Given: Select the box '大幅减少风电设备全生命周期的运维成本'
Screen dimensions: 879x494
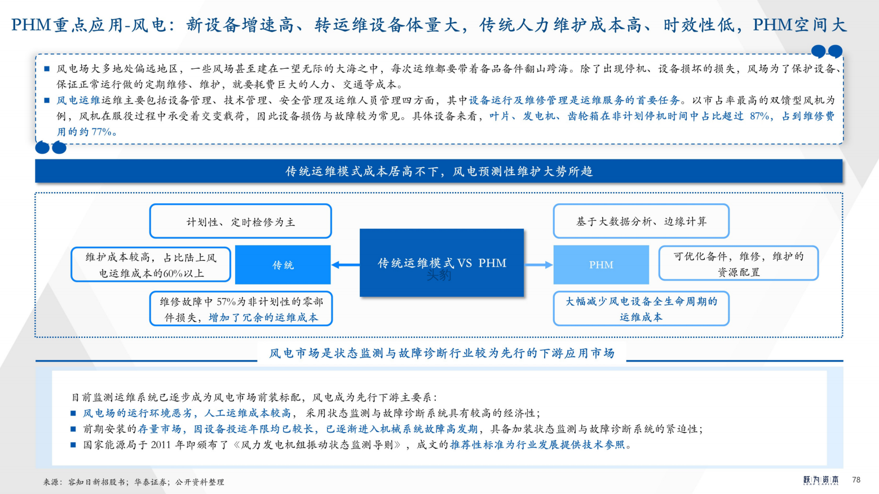Looking at the screenshot, I should (641, 309).
